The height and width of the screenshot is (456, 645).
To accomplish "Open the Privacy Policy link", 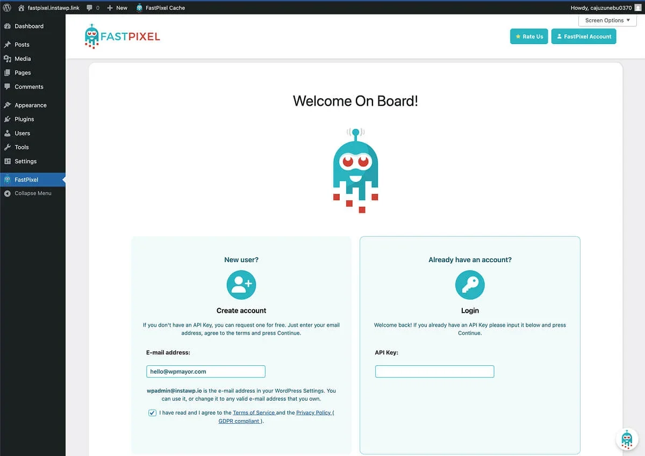I will click(x=315, y=412).
